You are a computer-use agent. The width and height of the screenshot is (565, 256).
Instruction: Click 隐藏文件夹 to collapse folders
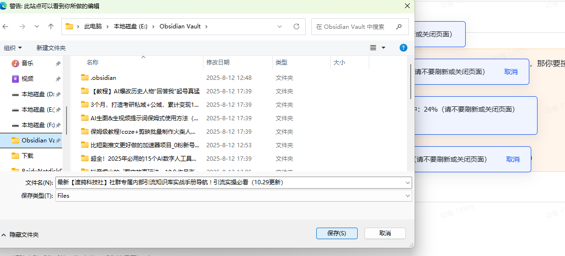tap(21, 235)
